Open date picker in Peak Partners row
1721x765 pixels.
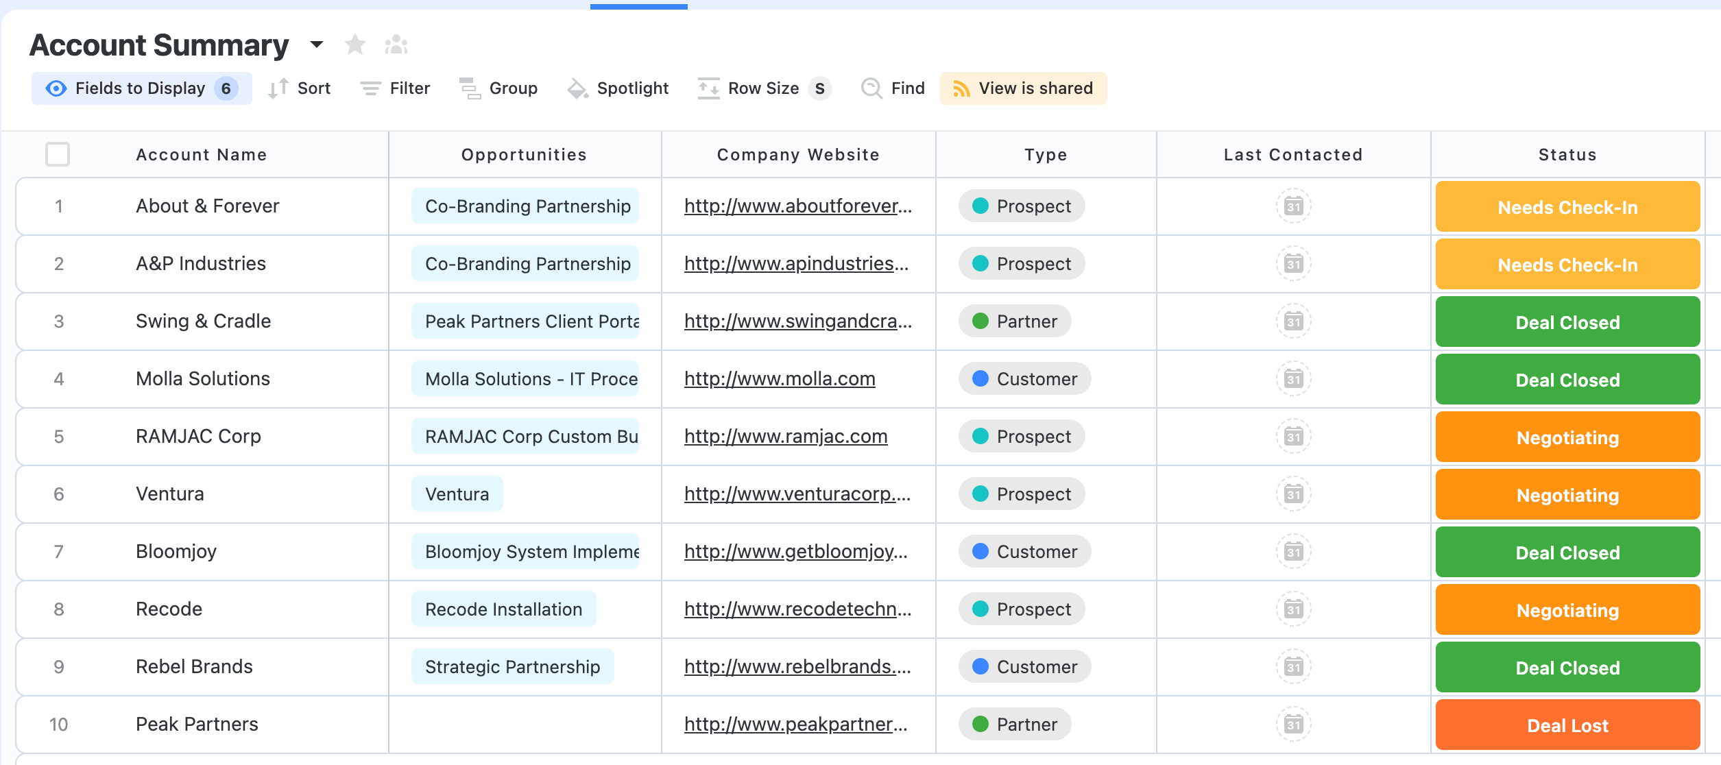pos(1293,725)
